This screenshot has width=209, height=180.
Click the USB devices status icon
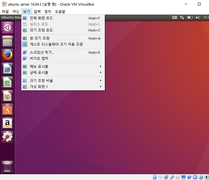[x=172, y=177]
